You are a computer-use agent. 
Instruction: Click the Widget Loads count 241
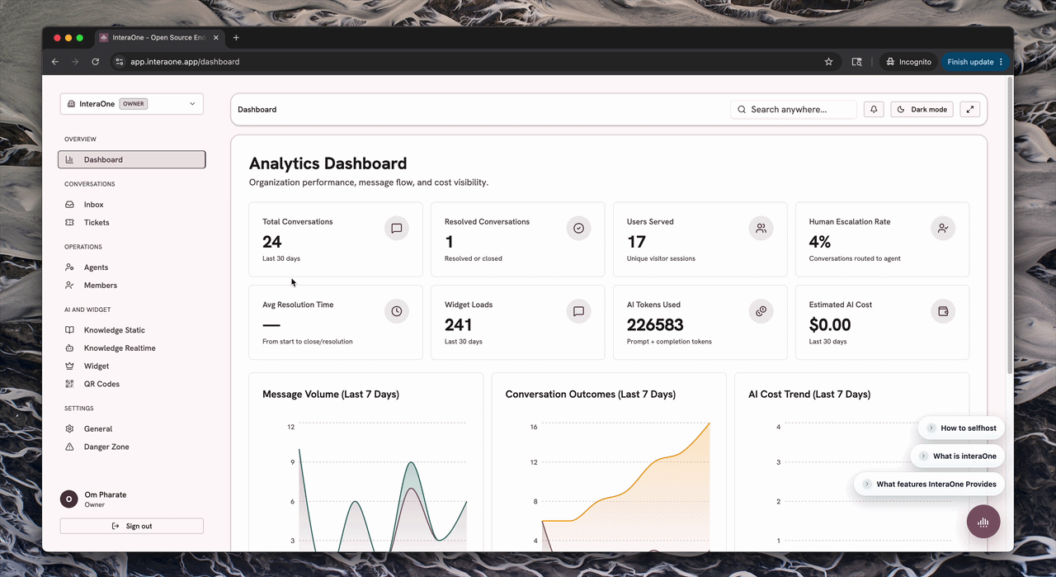pyautogui.click(x=459, y=324)
